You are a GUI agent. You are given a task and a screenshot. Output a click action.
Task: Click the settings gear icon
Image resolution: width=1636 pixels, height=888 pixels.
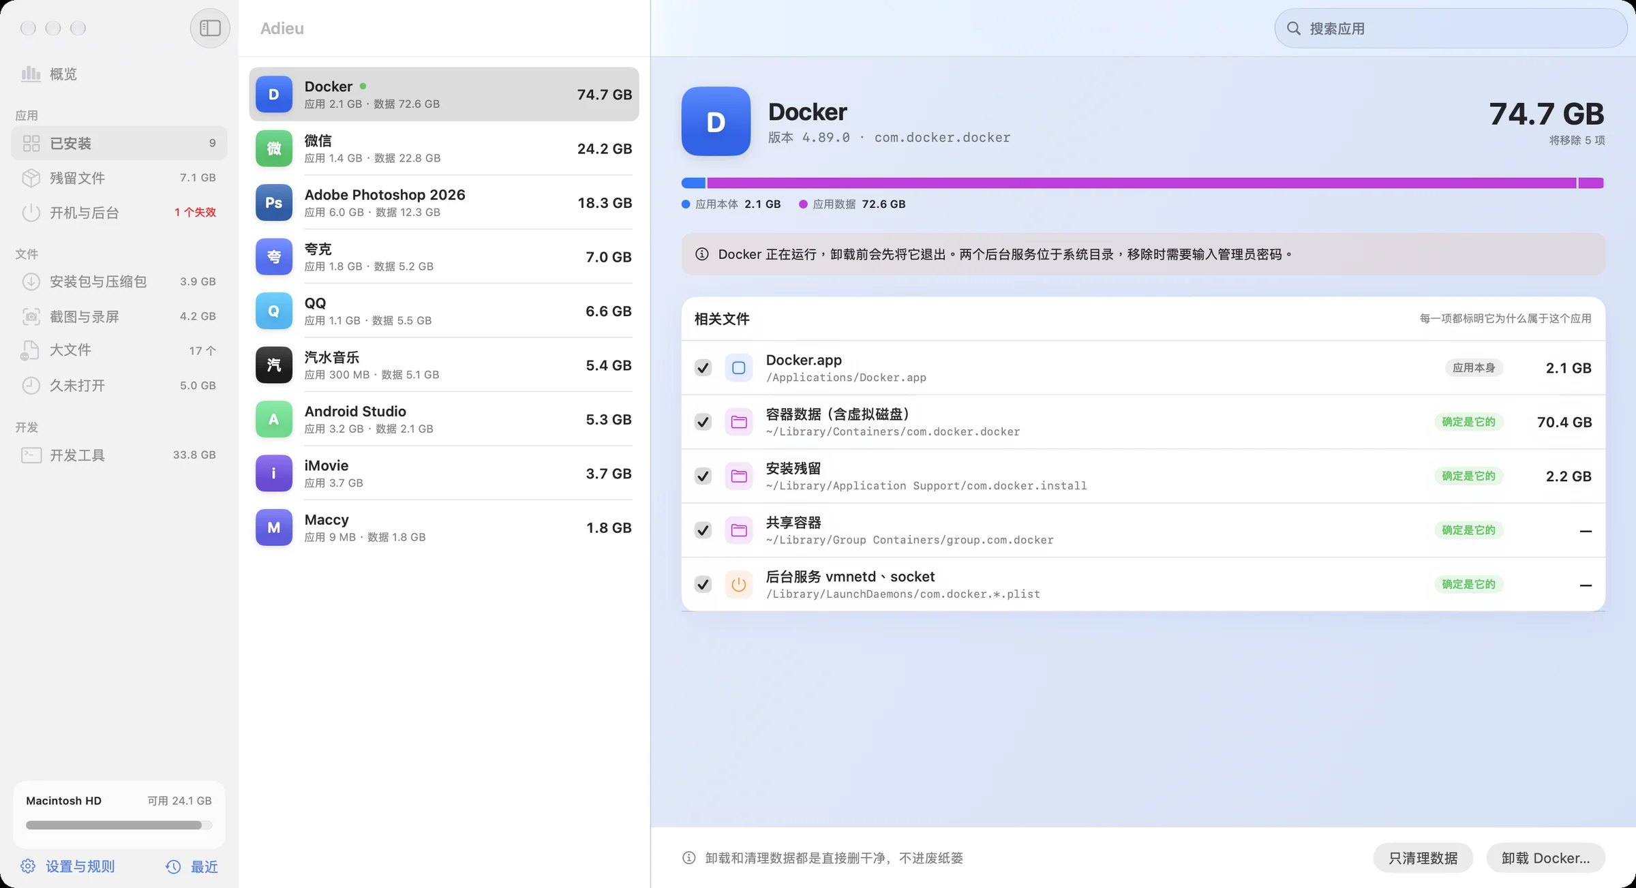coord(28,866)
